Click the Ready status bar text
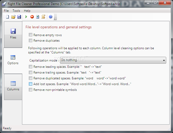This screenshot has width=173, height=133. (7, 128)
